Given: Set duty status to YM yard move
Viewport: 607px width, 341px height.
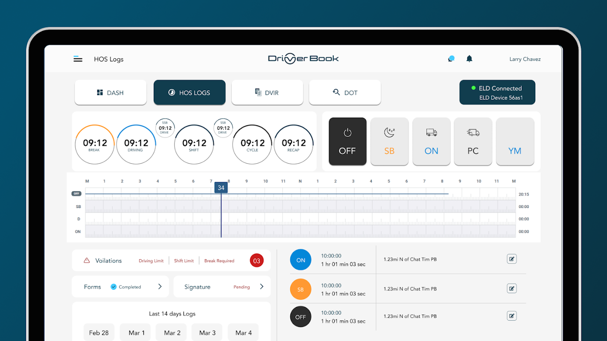Looking at the screenshot, I should click(x=515, y=142).
